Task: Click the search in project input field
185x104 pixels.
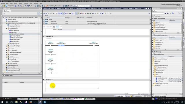Action: tap(84, 6)
